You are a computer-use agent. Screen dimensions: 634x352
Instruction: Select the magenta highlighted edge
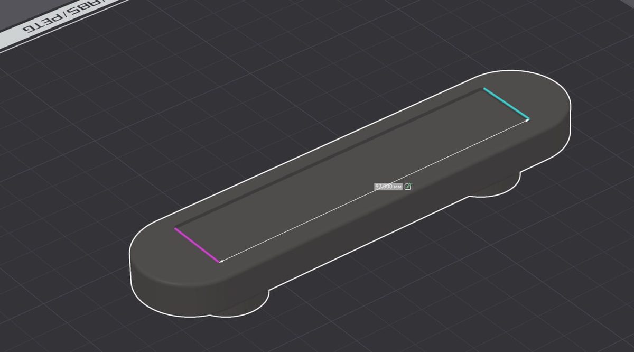tap(197, 245)
